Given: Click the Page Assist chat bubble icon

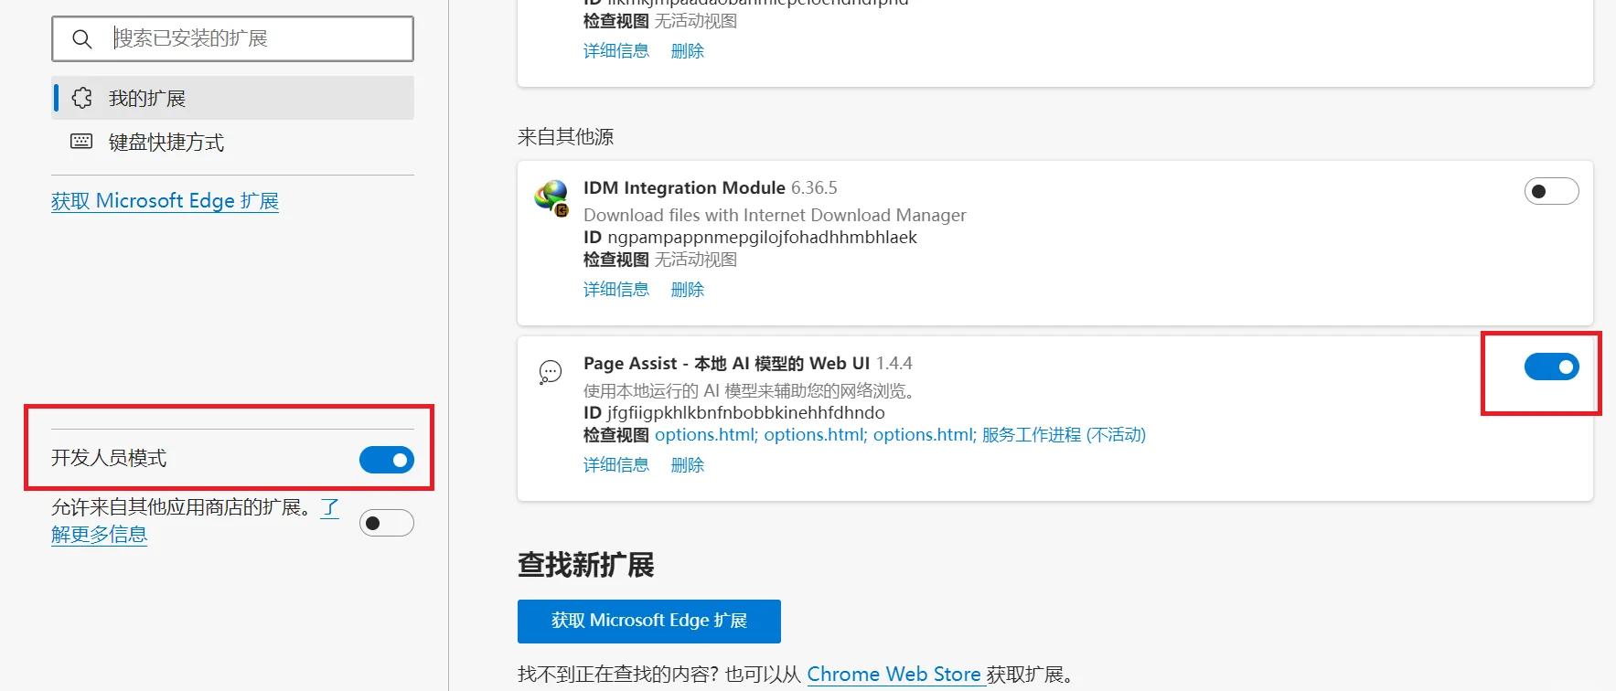Looking at the screenshot, I should 550,372.
